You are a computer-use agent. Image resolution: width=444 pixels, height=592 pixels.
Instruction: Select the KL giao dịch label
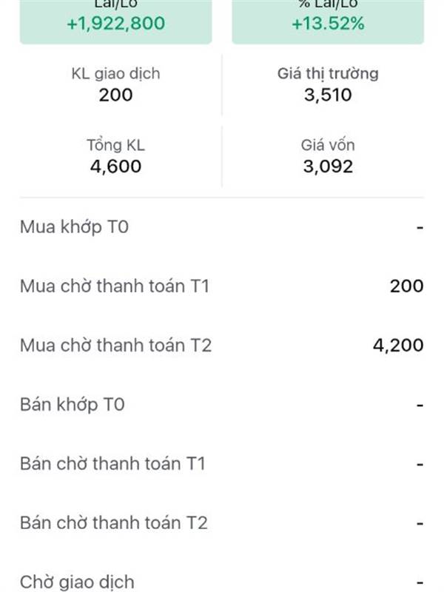(115, 73)
